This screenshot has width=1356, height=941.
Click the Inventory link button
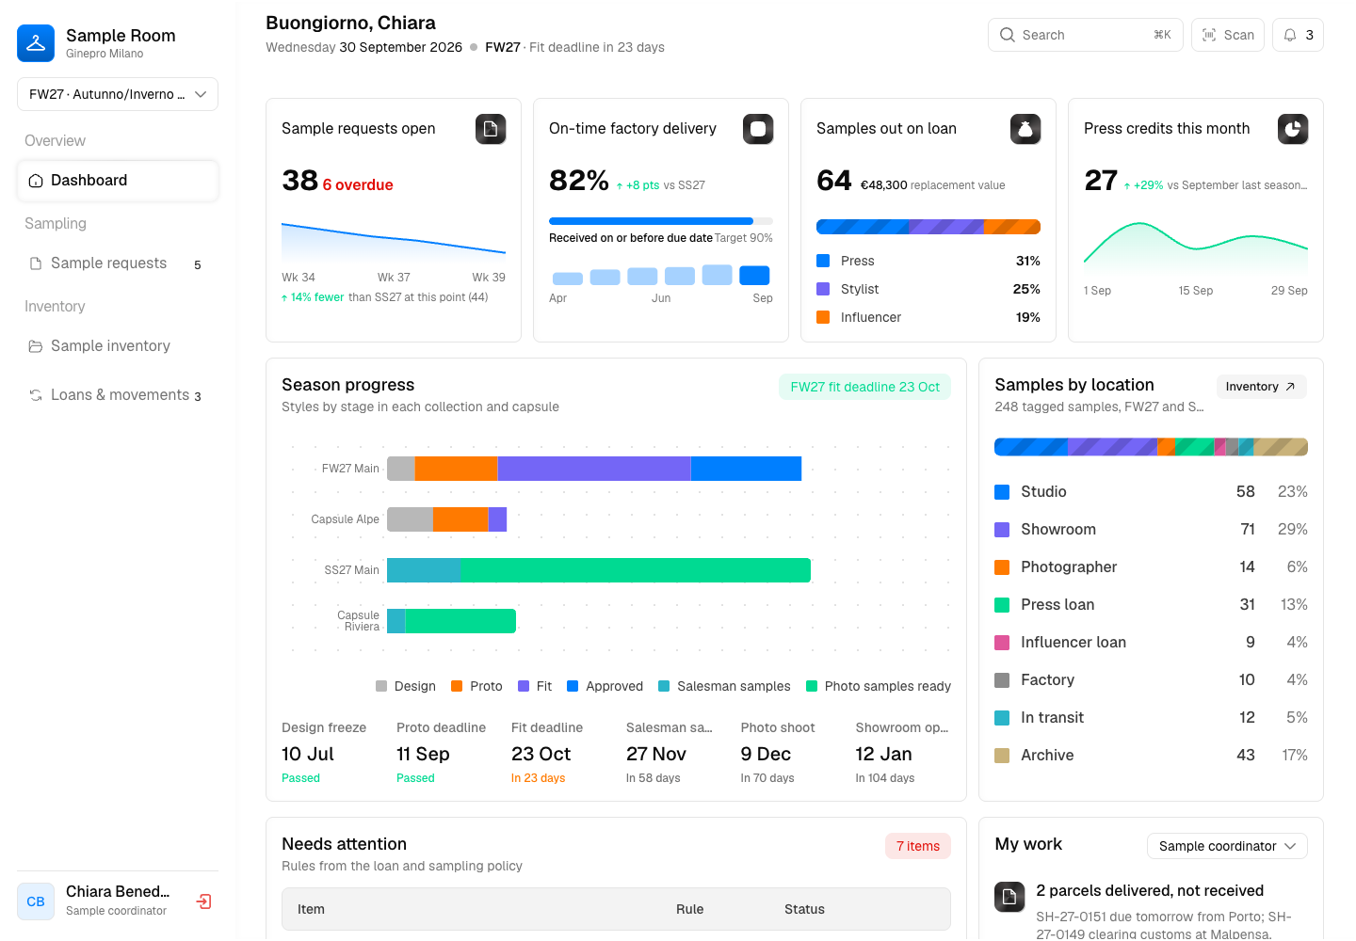click(1262, 387)
